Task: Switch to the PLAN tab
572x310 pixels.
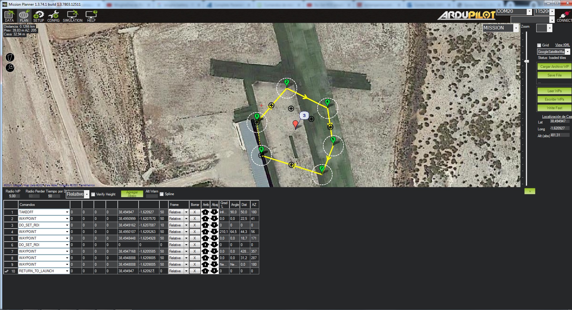Action: point(24,16)
